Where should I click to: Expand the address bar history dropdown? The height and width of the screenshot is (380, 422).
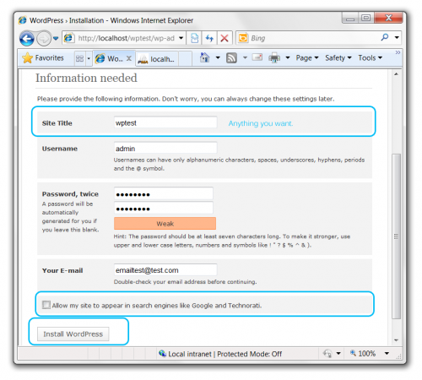[x=181, y=38]
